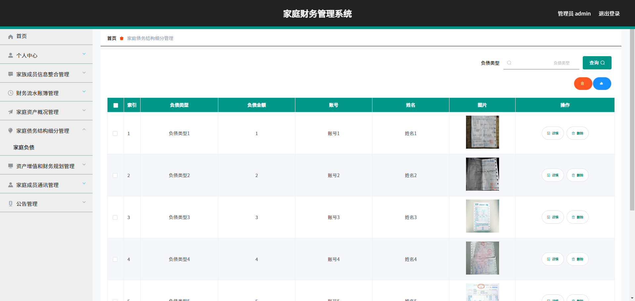Click 删除 on the 账号3 row
This screenshot has height=301, width=635.
pos(577,217)
